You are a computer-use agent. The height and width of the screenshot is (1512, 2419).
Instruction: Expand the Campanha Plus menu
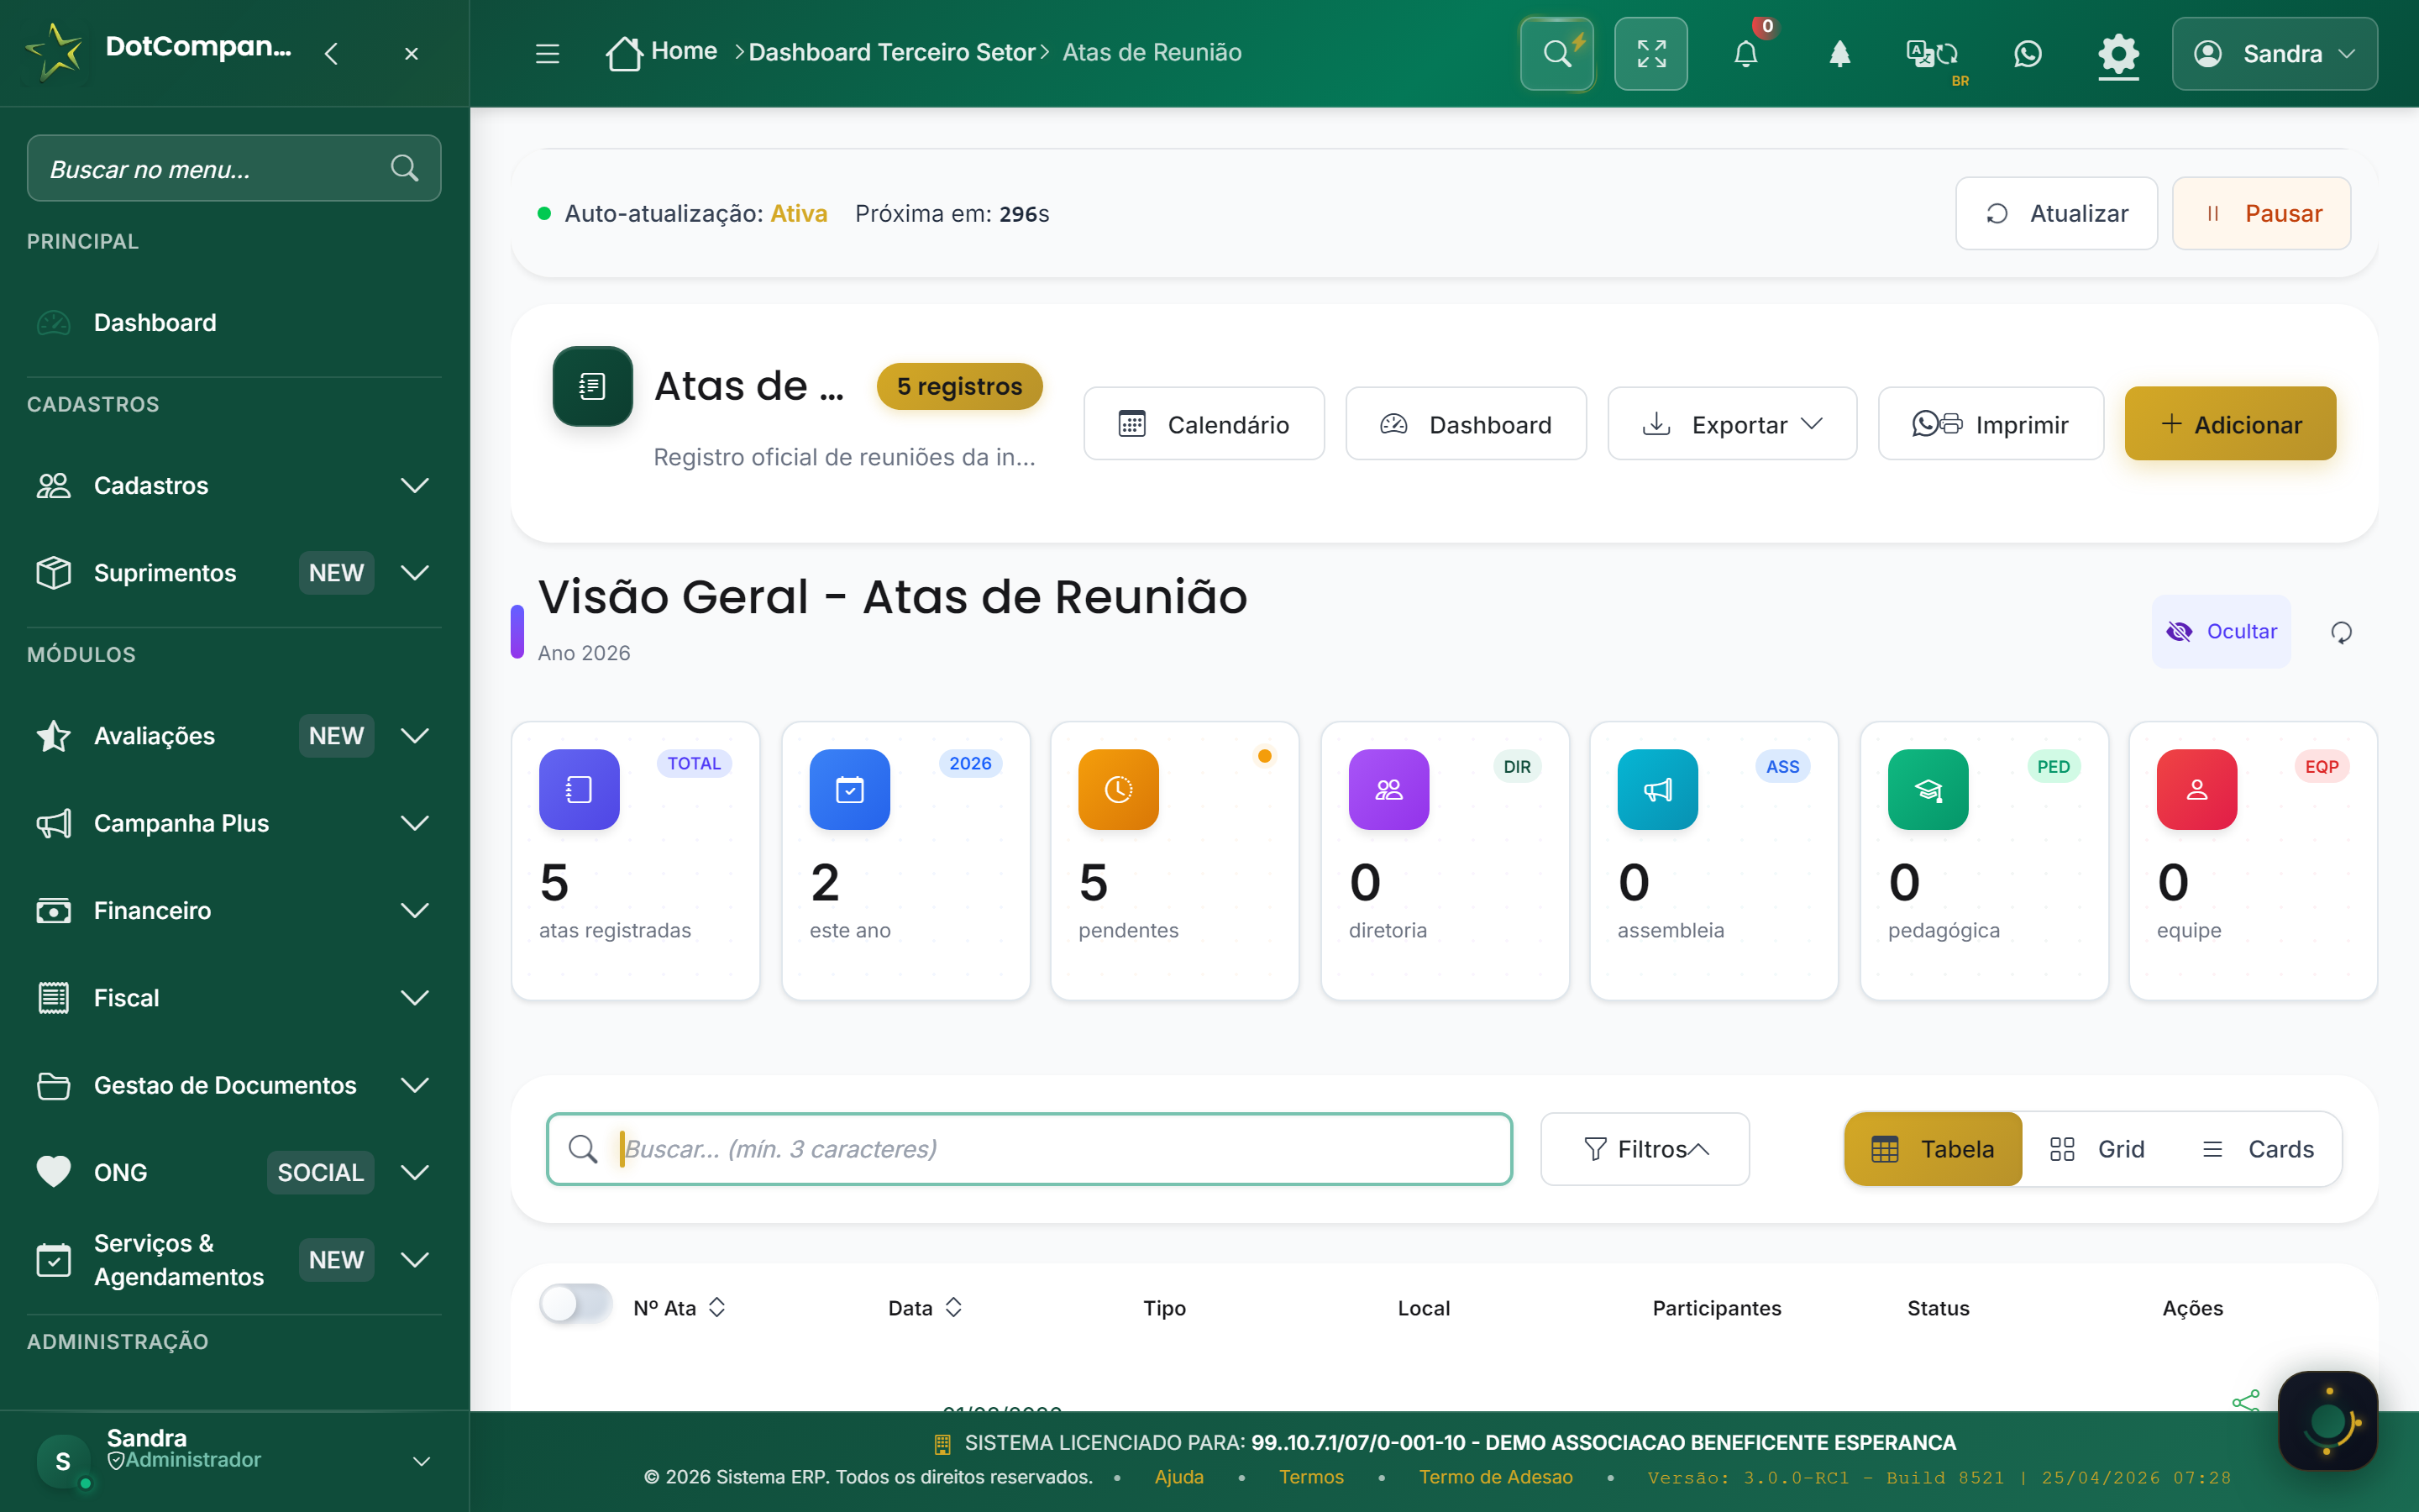pyautogui.click(x=234, y=823)
